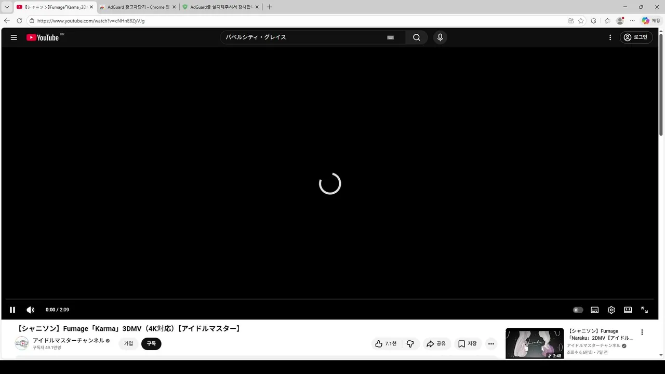665x374 pixels.
Task: Open the YouTube hamburger guide menu
Action: coord(14,37)
